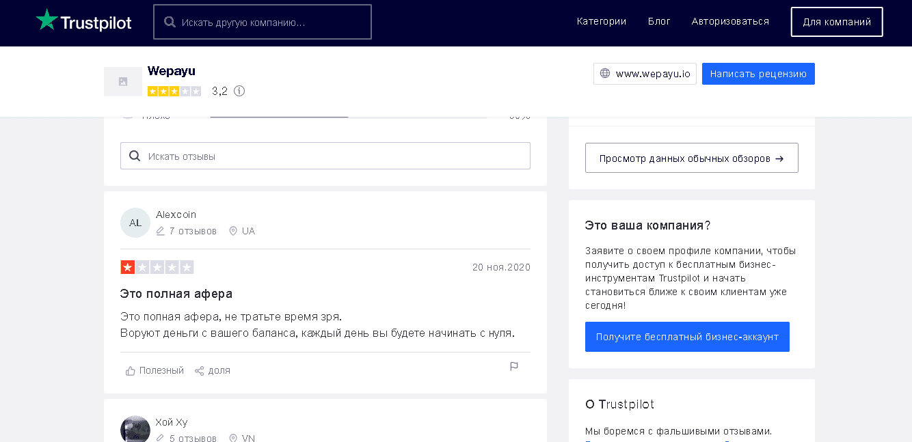Click the flag icon to report Alexcoin's review
This screenshot has width=912, height=442.
pyautogui.click(x=513, y=367)
